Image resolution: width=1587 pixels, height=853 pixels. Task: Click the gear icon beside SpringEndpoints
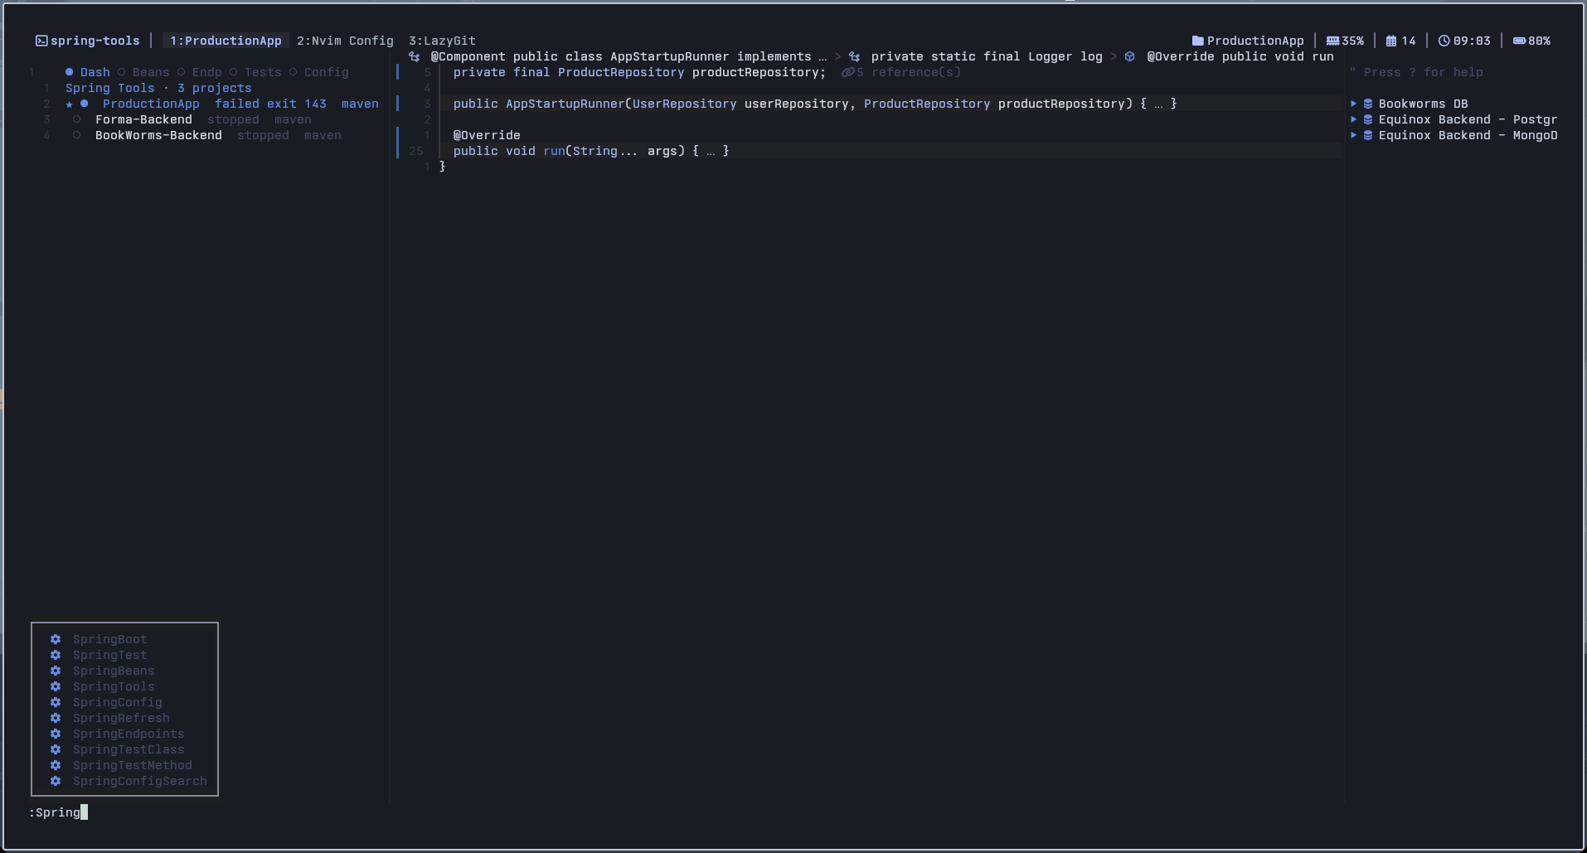pyautogui.click(x=56, y=734)
